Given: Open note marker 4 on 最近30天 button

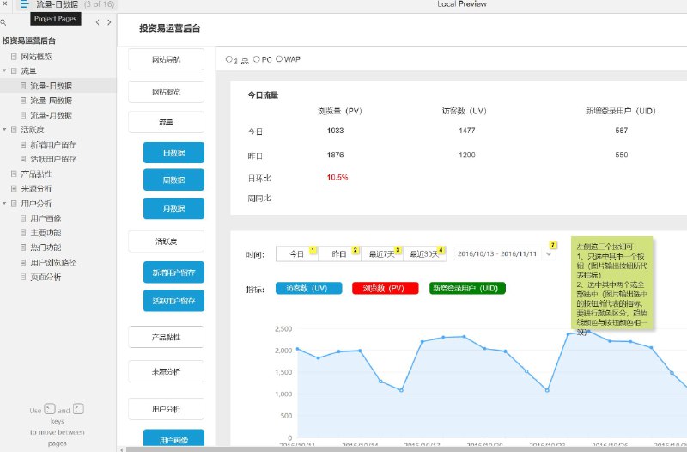Looking at the screenshot, I should tap(441, 250).
